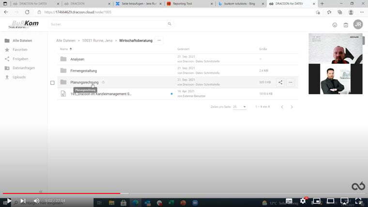The image size is (368, 207).
Task: Reload the browser page
Action: click(27, 12)
